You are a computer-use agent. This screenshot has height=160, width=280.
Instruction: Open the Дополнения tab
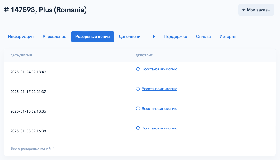(x=131, y=37)
